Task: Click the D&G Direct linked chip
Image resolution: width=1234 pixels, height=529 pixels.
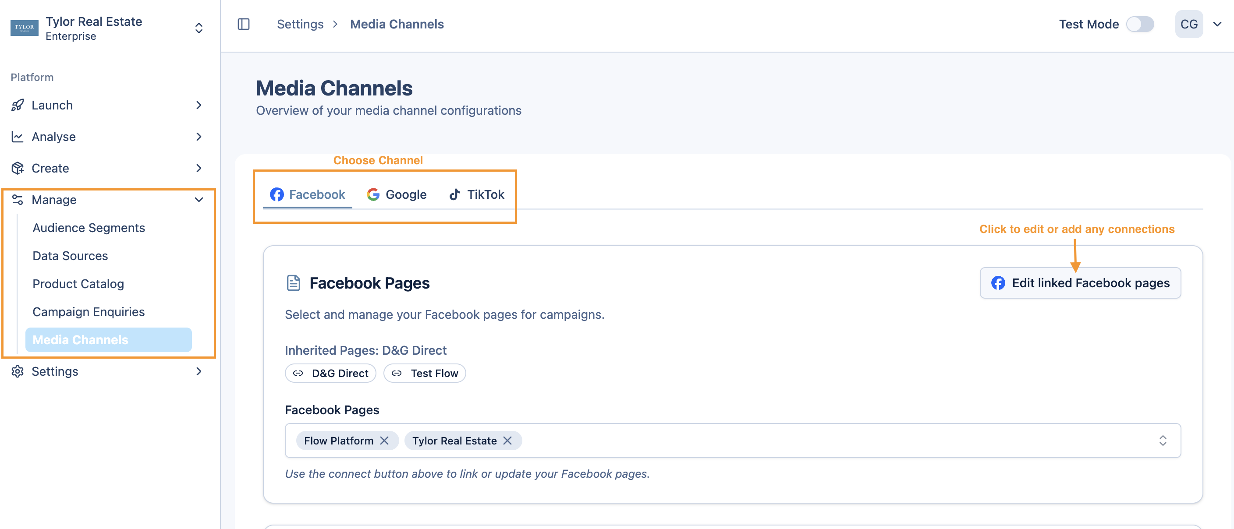Action: (x=330, y=373)
